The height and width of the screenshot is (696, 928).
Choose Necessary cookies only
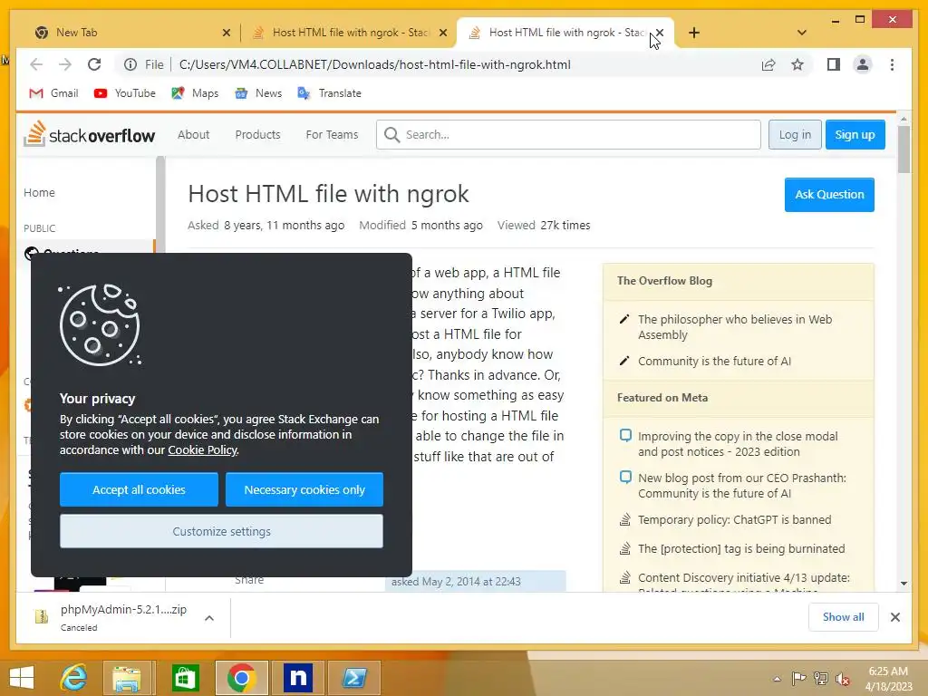(x=304, y=489)
